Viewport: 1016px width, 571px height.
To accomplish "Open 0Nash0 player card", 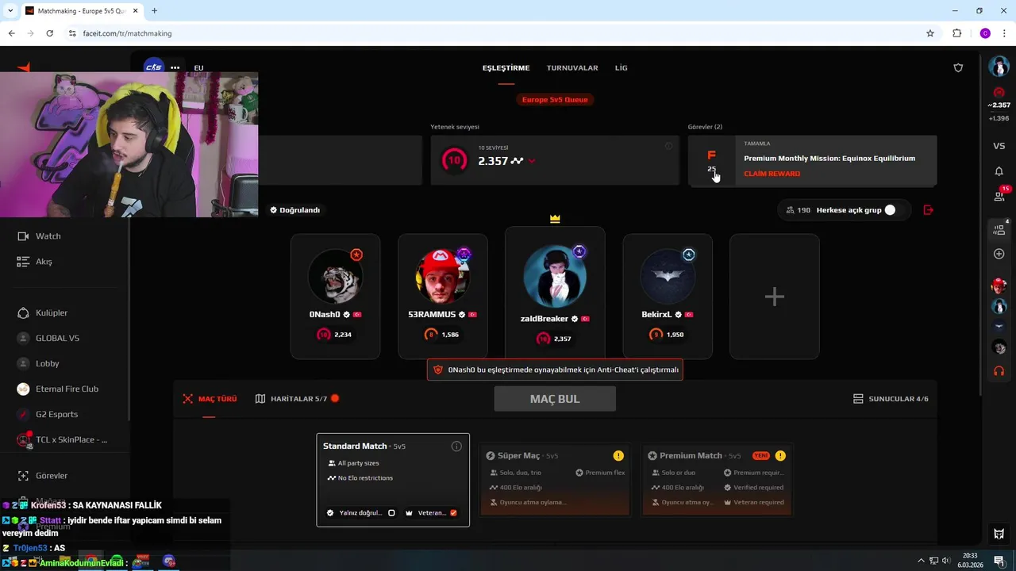I will [x=335, y=297].
